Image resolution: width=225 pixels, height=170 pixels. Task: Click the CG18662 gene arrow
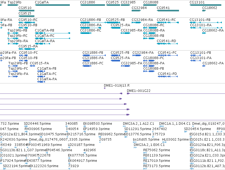click(204, 11)
